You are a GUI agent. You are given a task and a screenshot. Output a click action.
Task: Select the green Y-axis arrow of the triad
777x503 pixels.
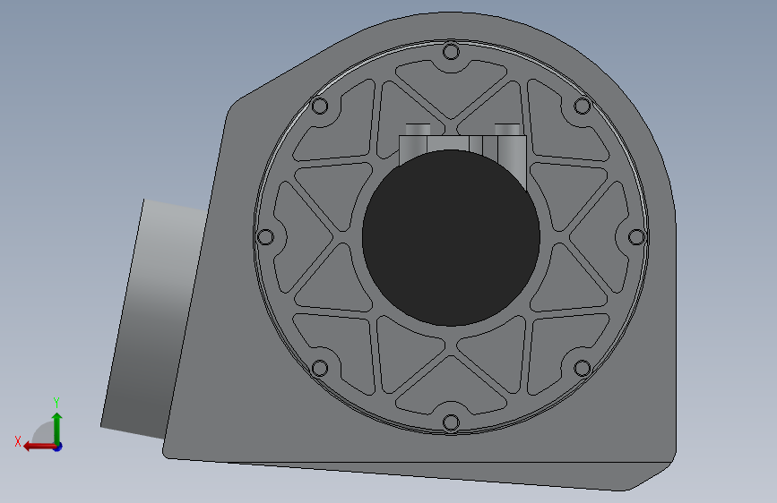pyautogui.click(x=57, y=429)
